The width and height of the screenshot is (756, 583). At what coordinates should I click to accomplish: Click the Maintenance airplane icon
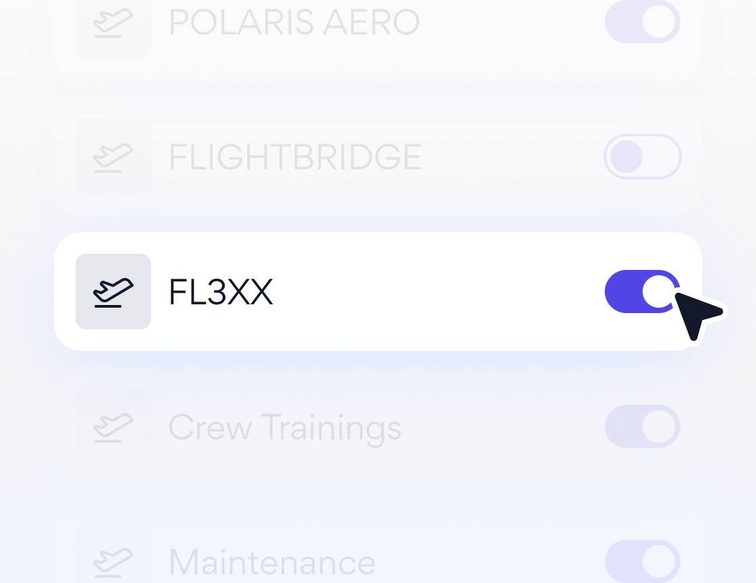point(113,561)
